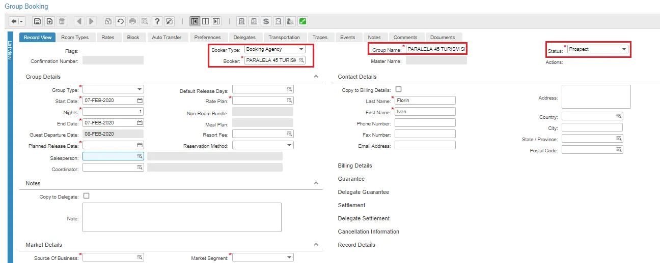Open the Reservation Method dropdown

290,145
